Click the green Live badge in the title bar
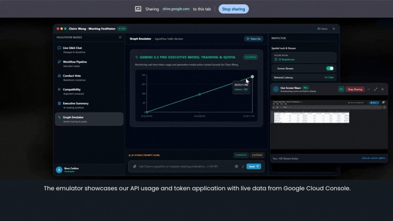 (122, 29)
